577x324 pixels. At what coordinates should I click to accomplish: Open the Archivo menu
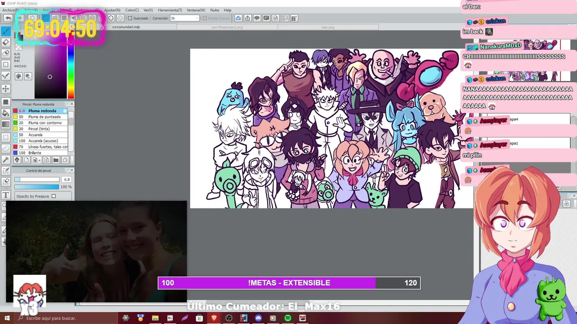point(10,10)
